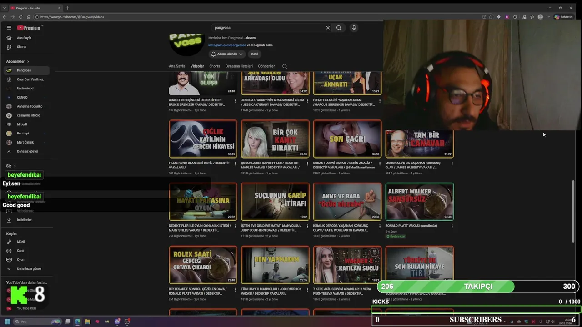Play the ÇIĞLIK KATİLİNİN GERÇEK HİKAYESİ thumbnail
The image size is (582, 327).
(x=203, y=139)
